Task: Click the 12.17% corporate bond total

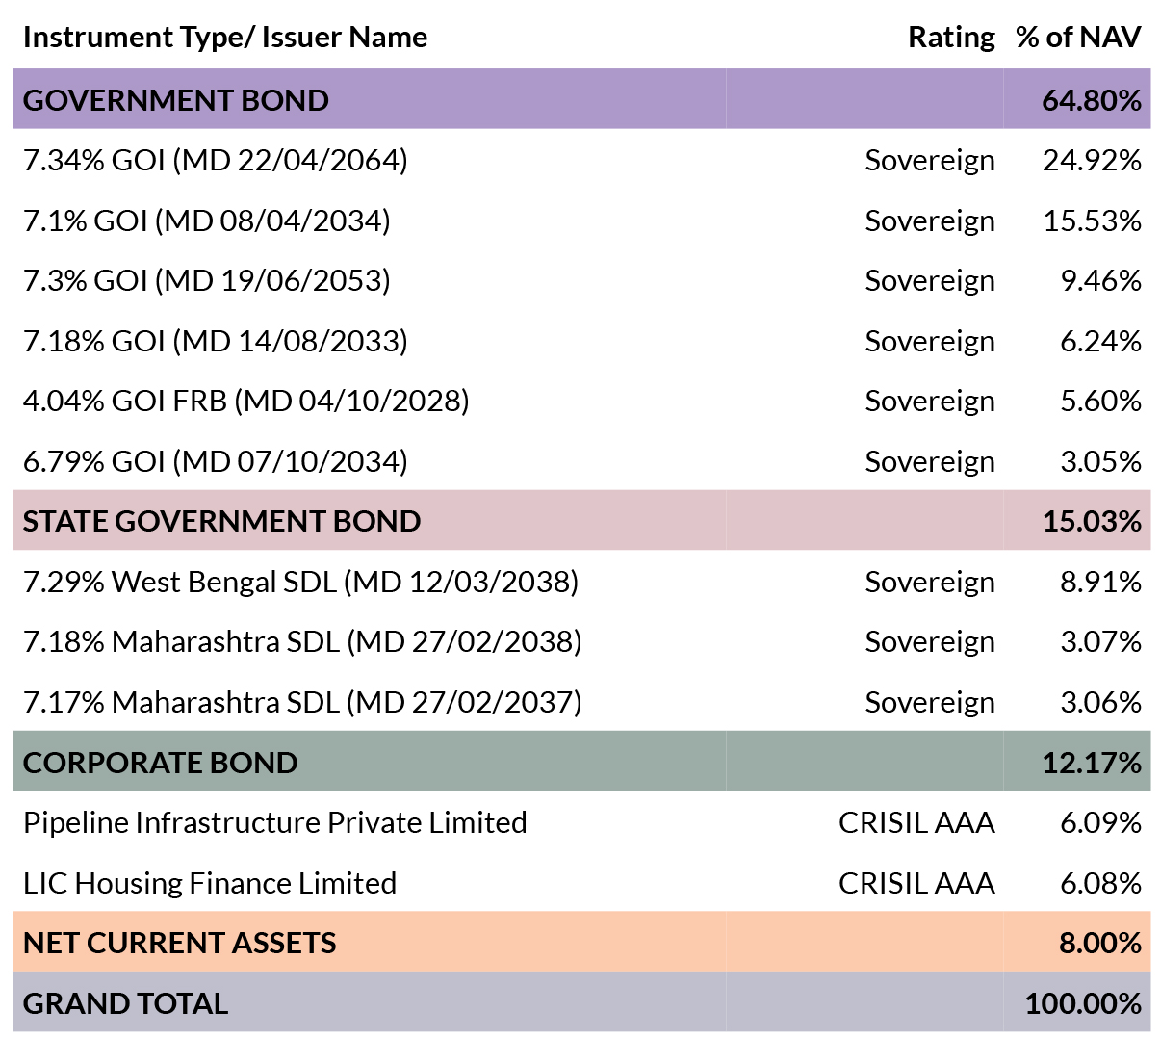Action: (x=1092, y=763)
